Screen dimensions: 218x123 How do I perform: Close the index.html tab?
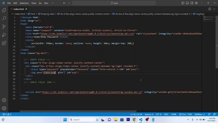pyautogui.click(x=26, y=9)
